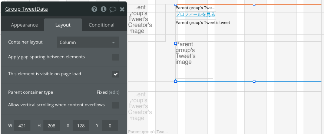Select the Layout tab
Image resolution: width=324 pixels, height=134 pixels.
click(x=63, y=25)
